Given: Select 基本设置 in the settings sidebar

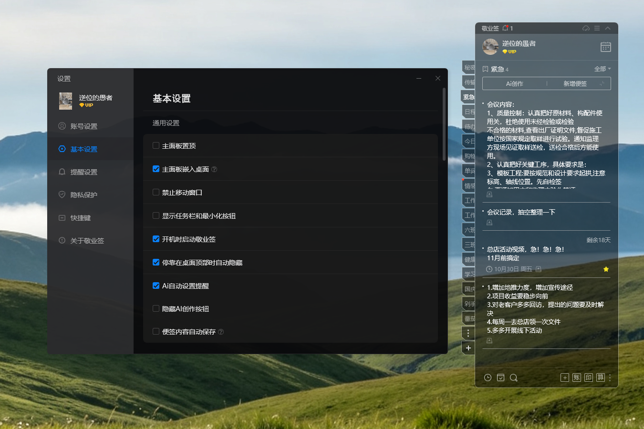Looking at the screenshot, I should click(x=91, y=149).
